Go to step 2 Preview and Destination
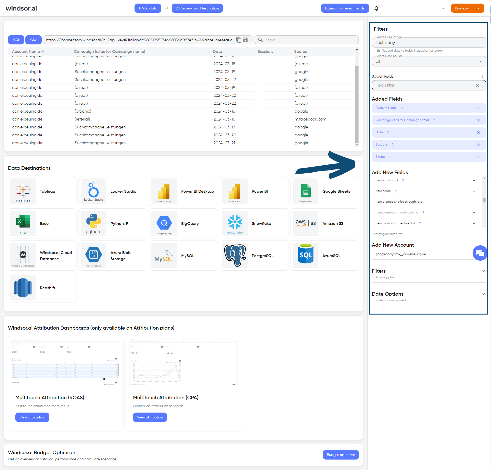Screen dimensions: 491x470 click(x=197, y=8)
